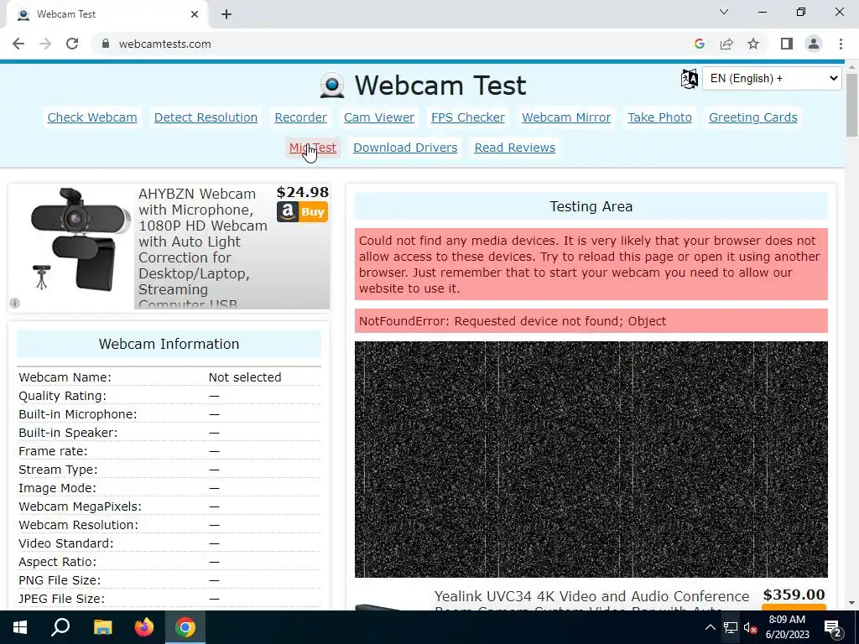Open Windows taskbar search

pos(60,627)
